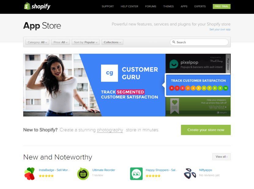This screenshot has height=189, width=254.
Task: Go to Themes in top navigation
Action: point(169,6)
